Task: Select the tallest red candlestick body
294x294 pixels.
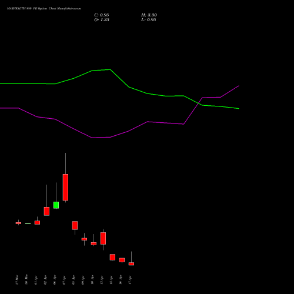Action: pyautogui.click(x=65, y=187)
